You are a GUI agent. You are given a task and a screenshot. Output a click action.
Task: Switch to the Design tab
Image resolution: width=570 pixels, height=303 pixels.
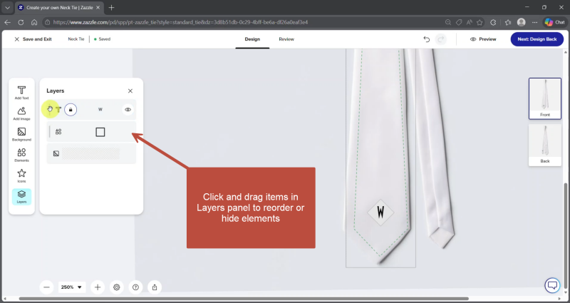coord(252,39)
